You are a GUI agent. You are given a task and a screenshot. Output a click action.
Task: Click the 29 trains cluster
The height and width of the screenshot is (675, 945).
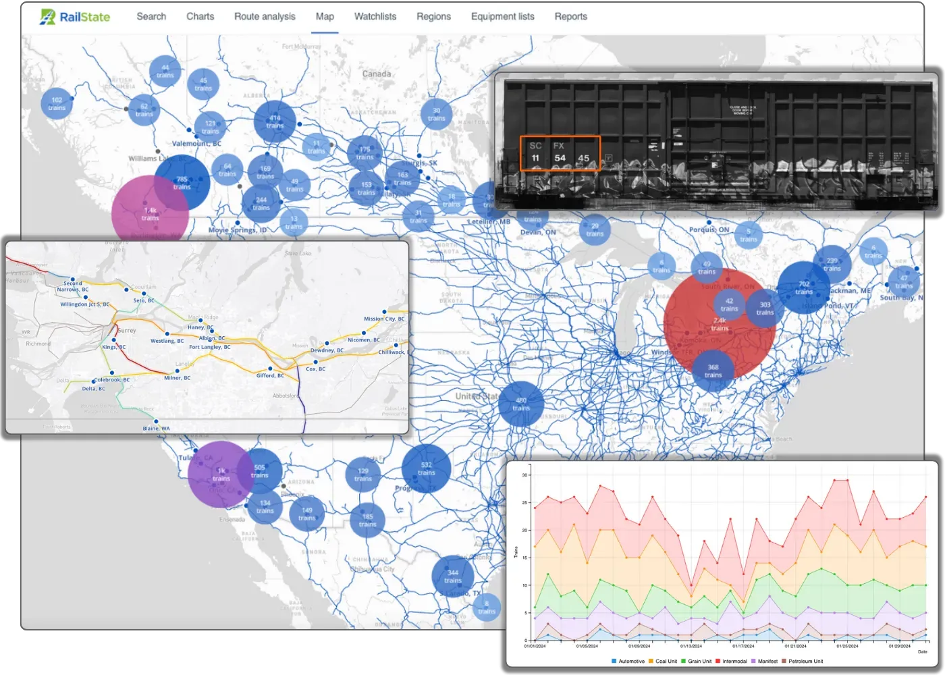(x=595, y=230)
